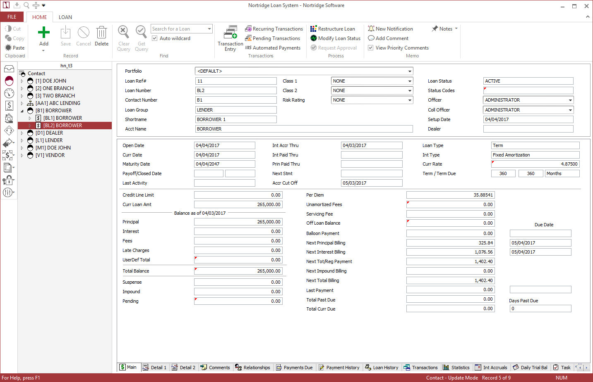Click the headset diamond sidebar icon
This screenshot has width=593, height=382.
pyautogui.click(x=9, y=130)
